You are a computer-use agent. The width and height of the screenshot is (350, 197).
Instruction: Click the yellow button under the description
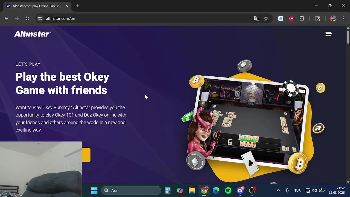86,155
